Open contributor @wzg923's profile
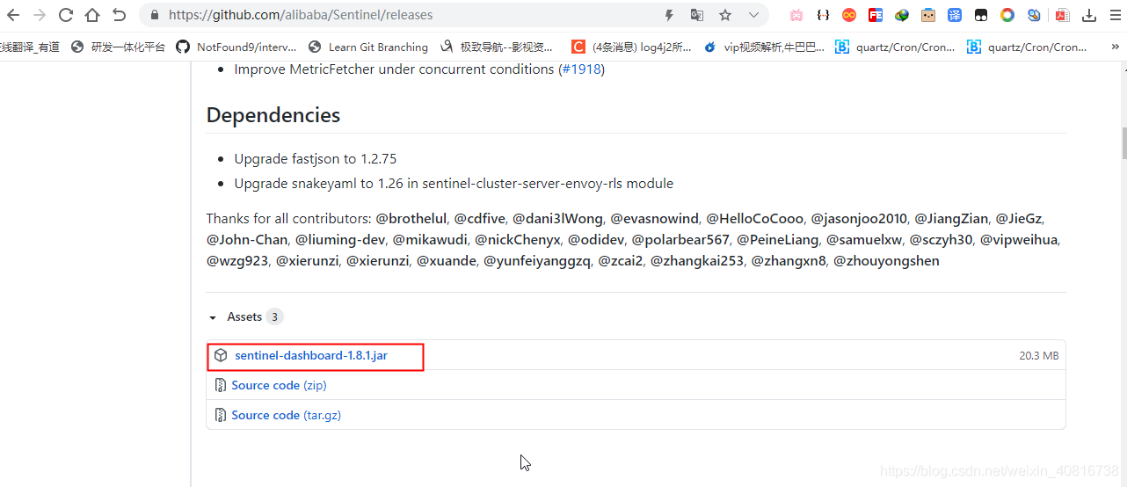 237,260
